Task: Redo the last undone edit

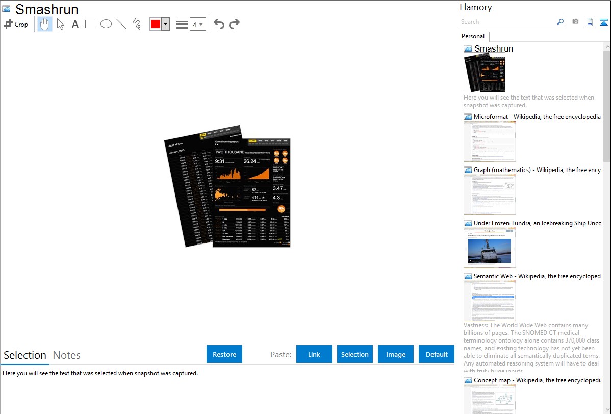Action: coord(234,24)
